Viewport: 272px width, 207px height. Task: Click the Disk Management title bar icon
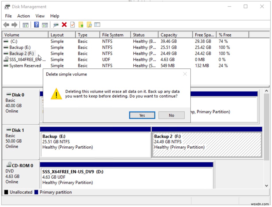pyautogui.click(x=6, y=6)
